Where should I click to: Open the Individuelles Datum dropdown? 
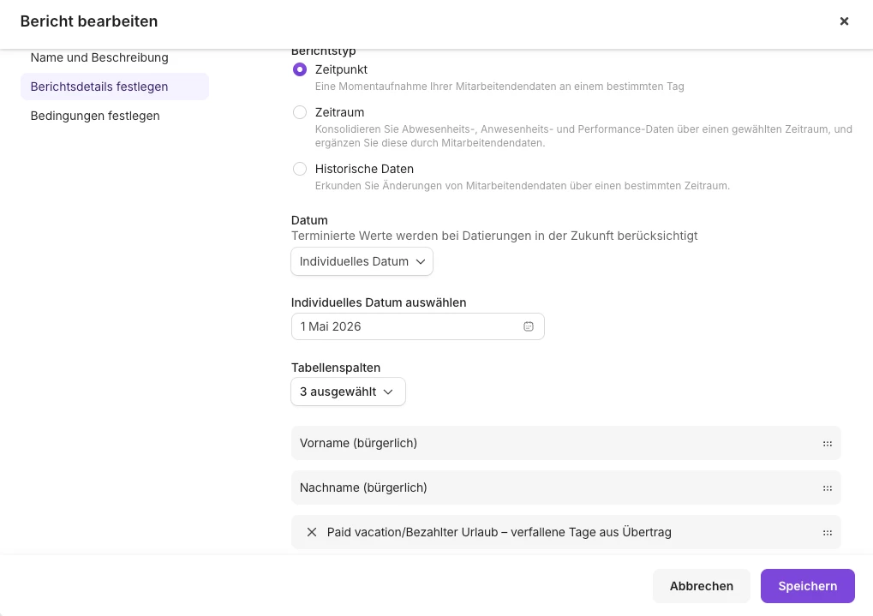coord(362,261)
